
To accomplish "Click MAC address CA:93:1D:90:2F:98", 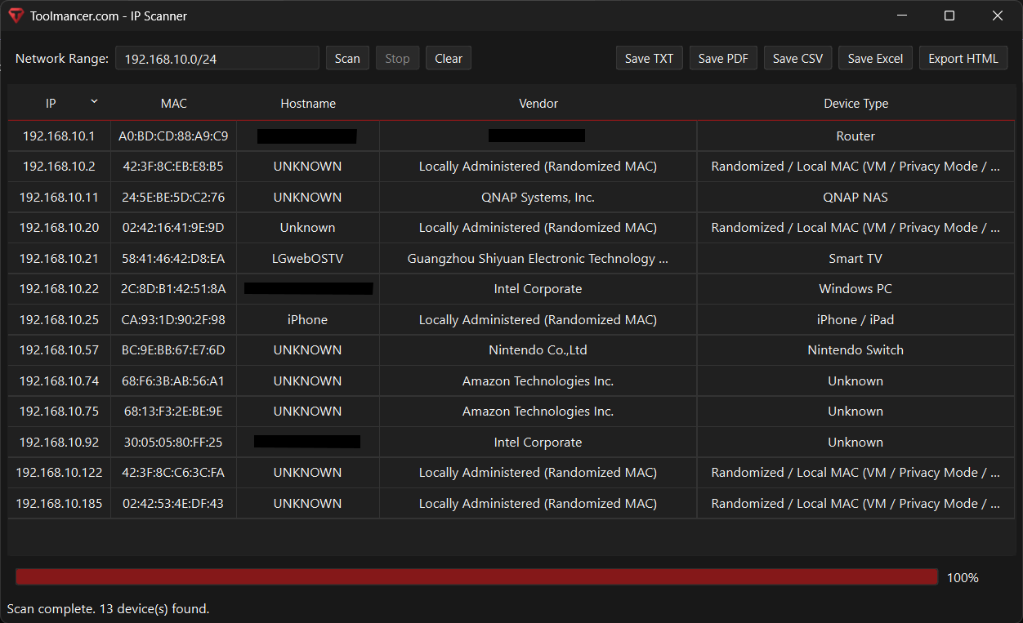I will 173,319.
